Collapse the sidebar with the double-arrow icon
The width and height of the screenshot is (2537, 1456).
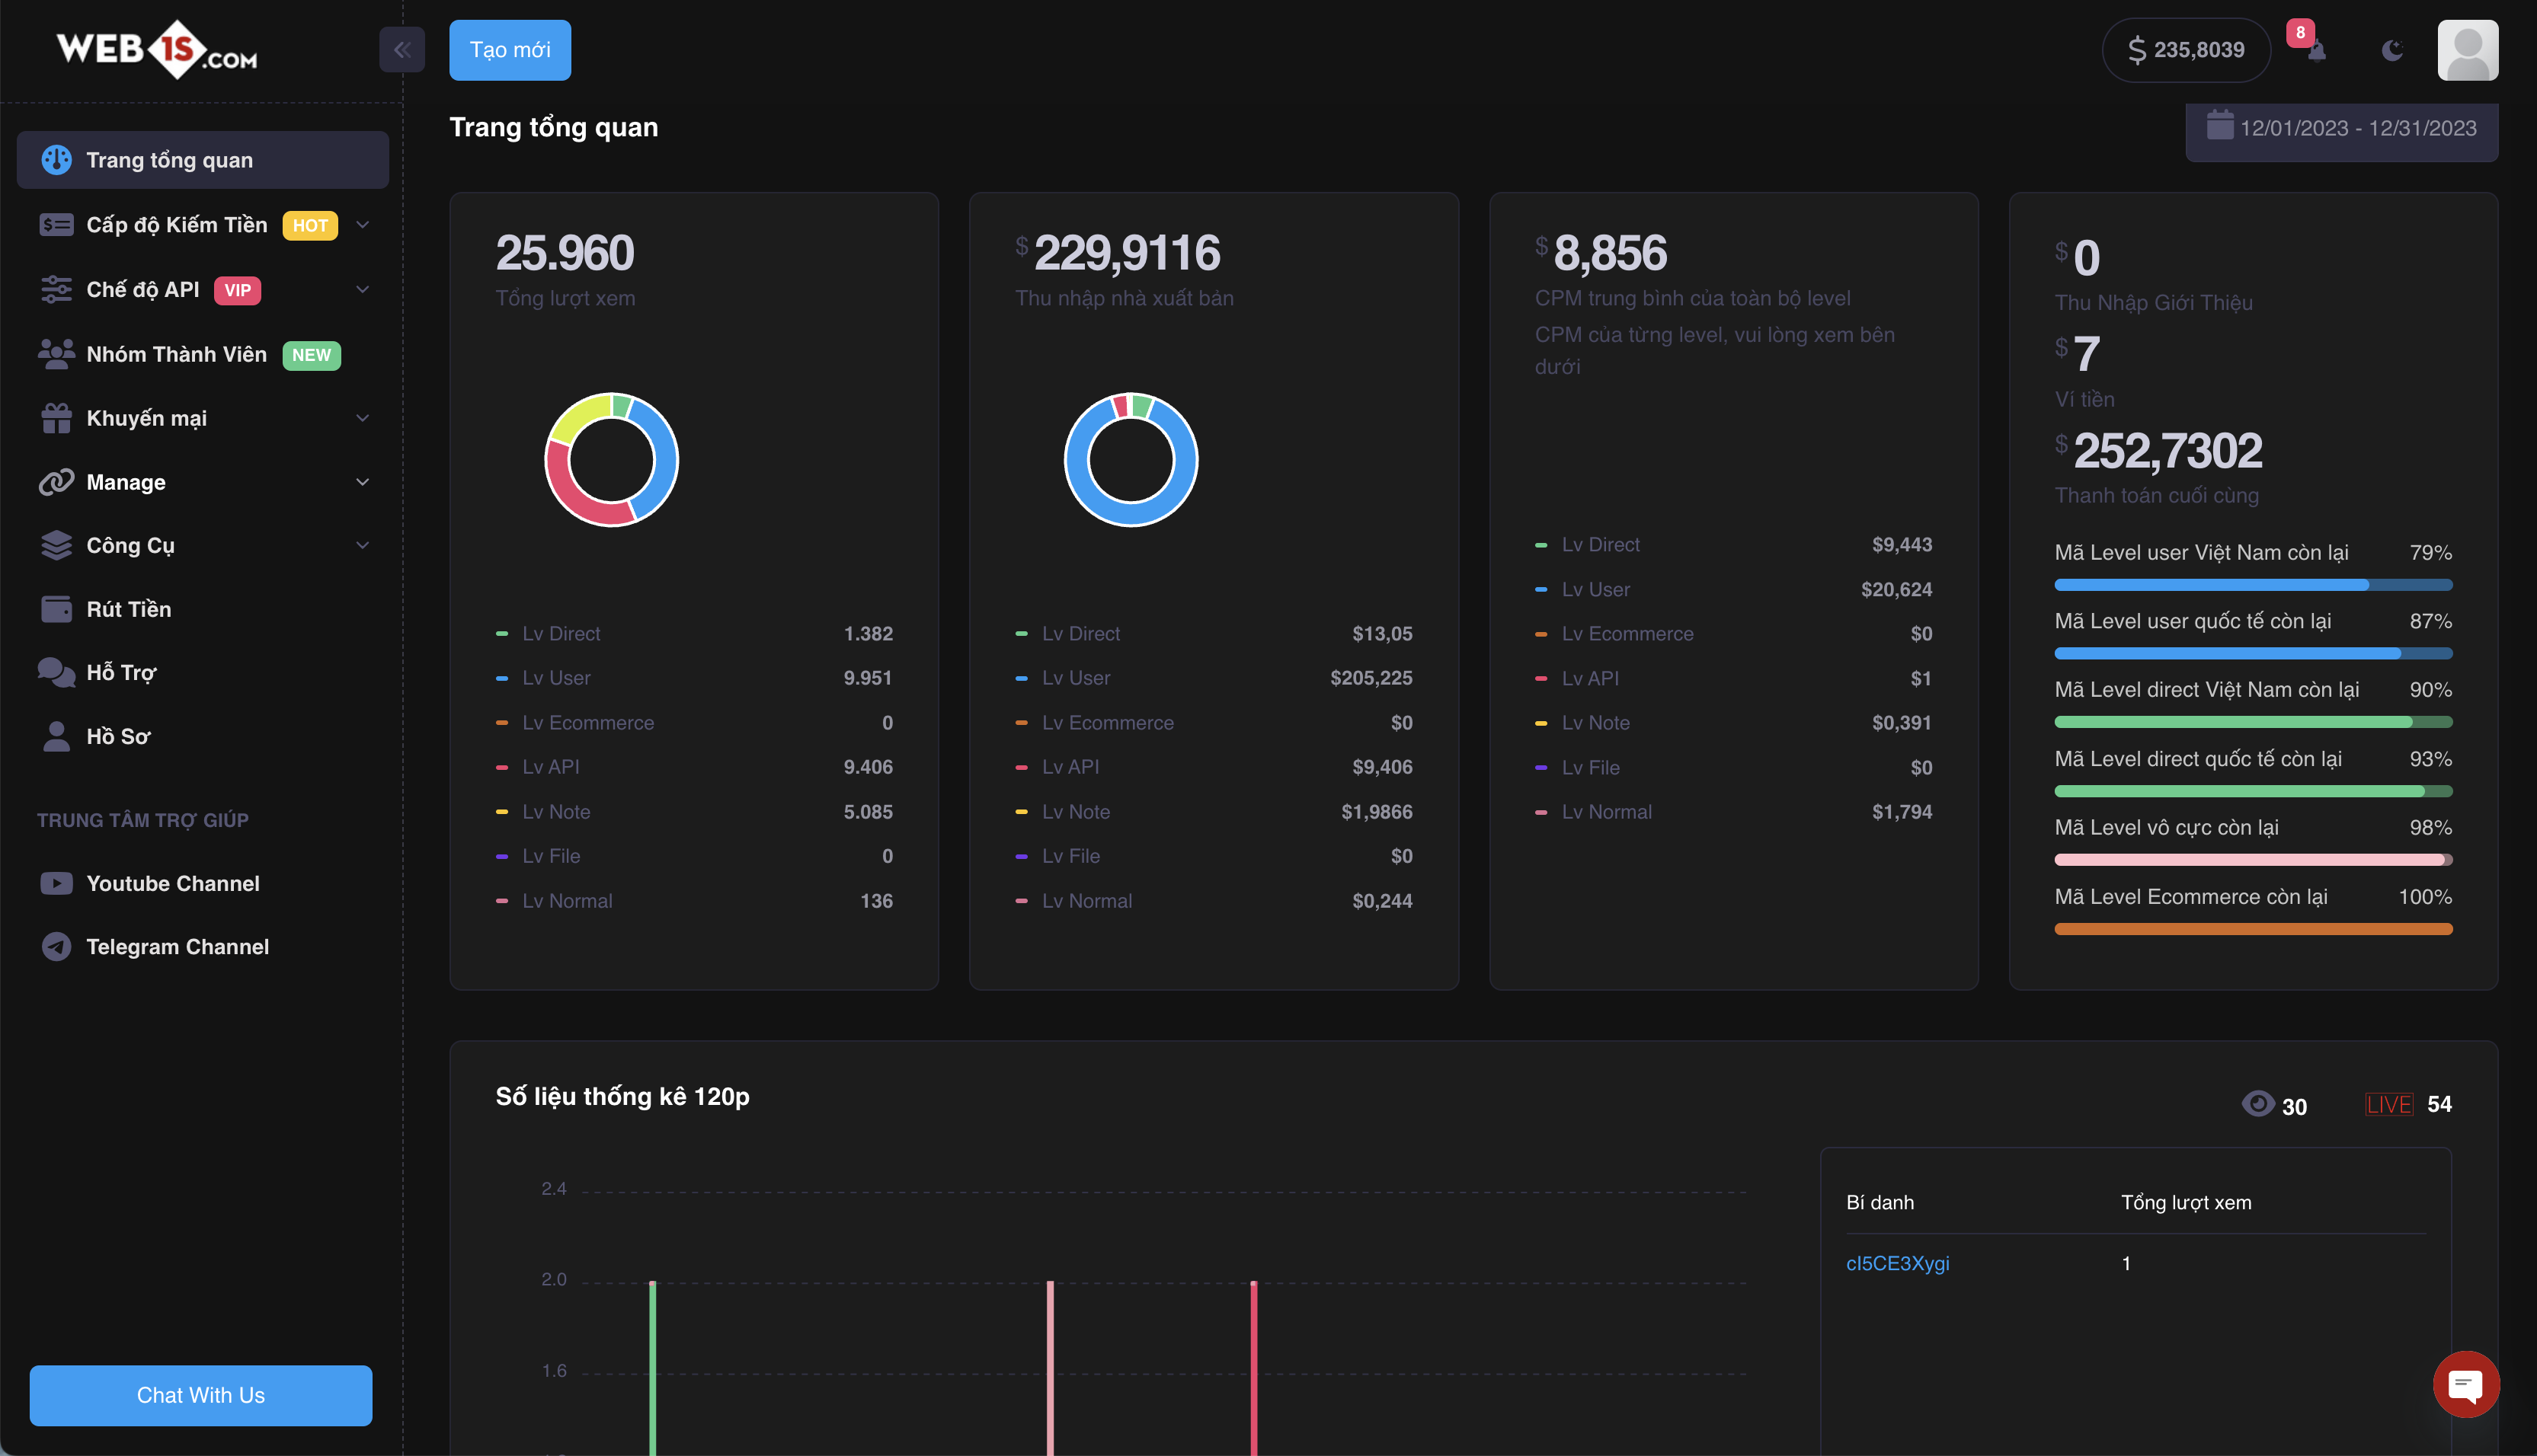[x=402, y=49]
